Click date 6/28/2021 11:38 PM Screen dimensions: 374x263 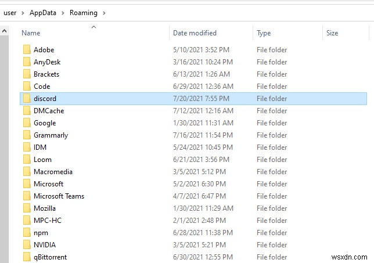click(203, 232)
